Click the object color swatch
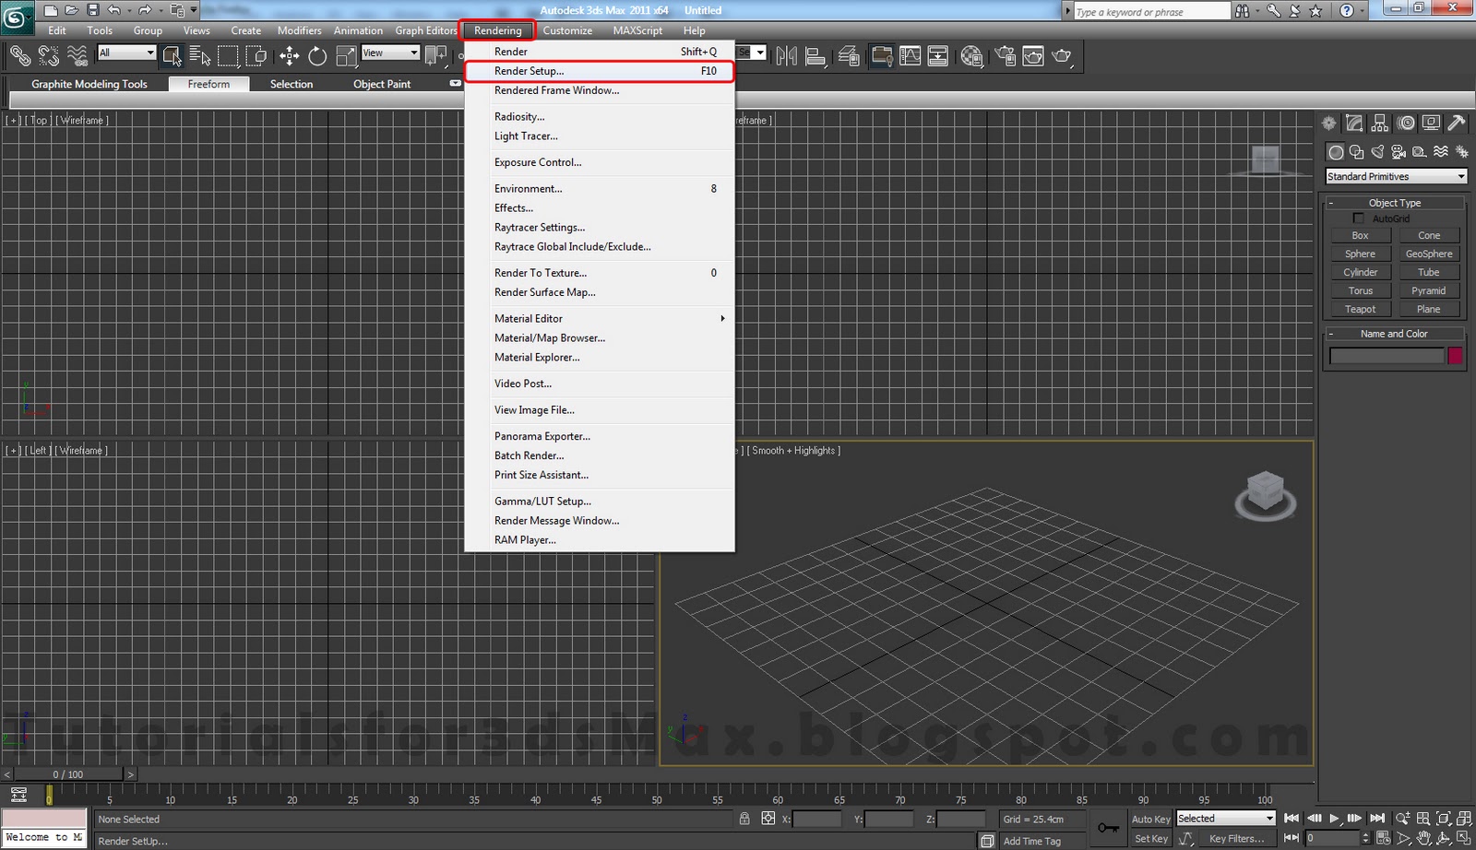The image size is (1476, 850). click(x=1455, y=356)
